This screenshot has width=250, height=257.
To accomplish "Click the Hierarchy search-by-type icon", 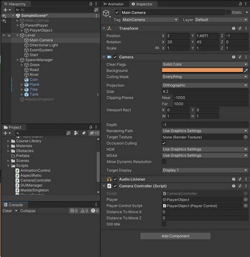I will [x=96, y=10].
